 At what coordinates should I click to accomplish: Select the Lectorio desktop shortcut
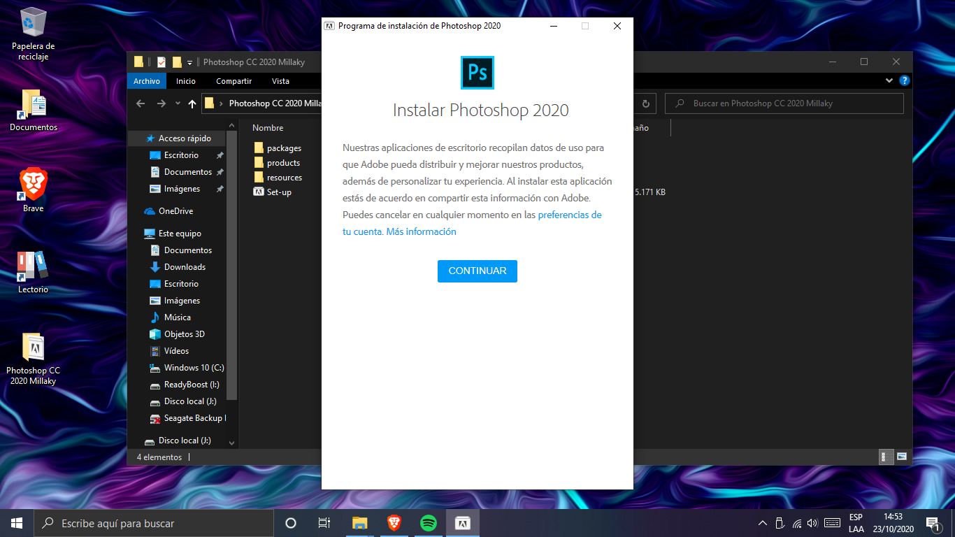[x=33, y=271]
